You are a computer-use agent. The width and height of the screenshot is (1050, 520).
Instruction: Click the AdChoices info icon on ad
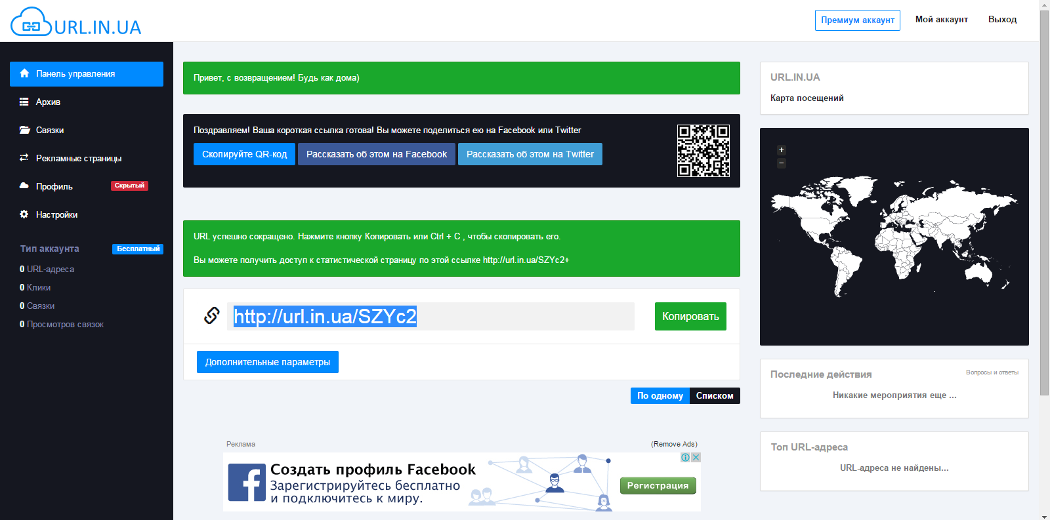pyautogui.click(x=685, y=458)
